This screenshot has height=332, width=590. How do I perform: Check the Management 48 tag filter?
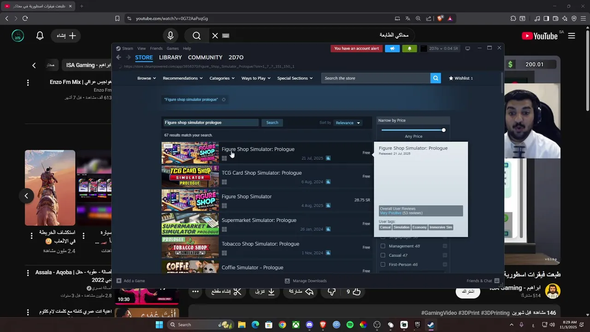point(383,246)
